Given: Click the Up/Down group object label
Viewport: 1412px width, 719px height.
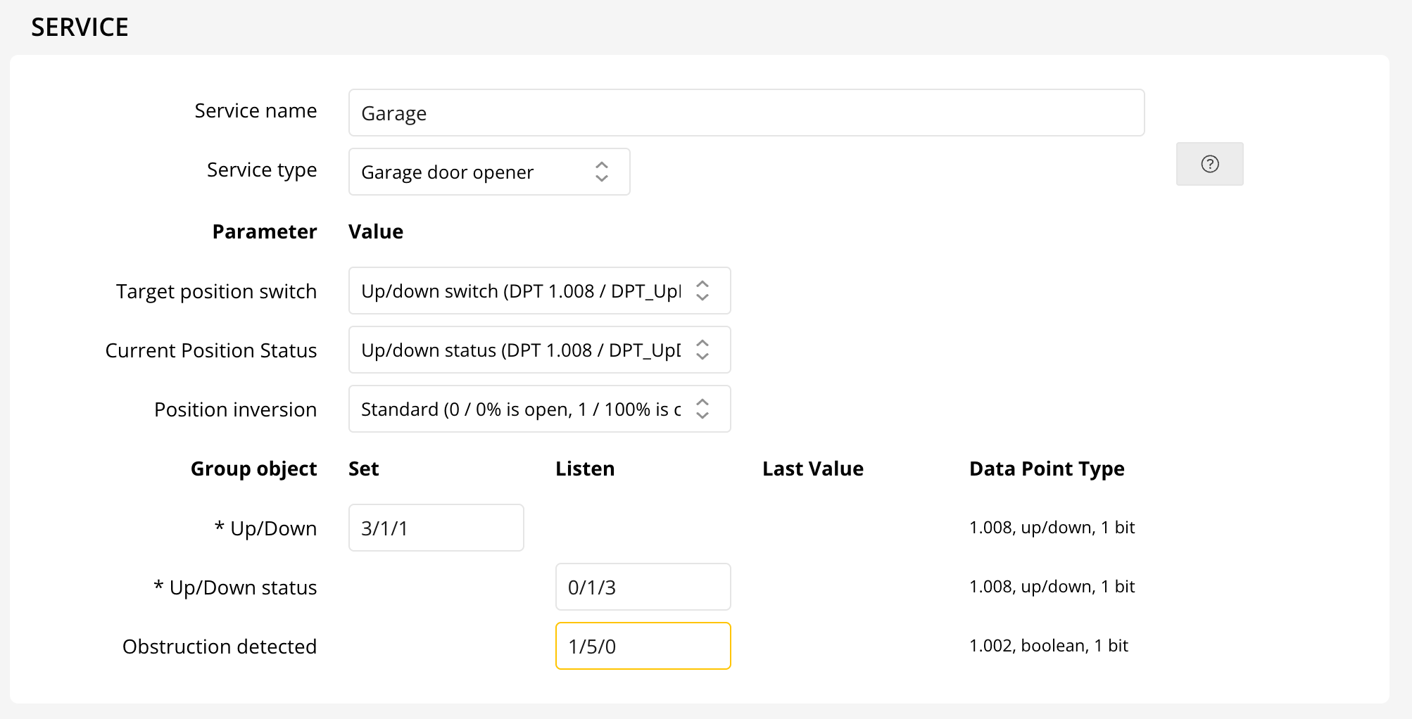Looking at the screenshot, I should click(x=265, y=528).
